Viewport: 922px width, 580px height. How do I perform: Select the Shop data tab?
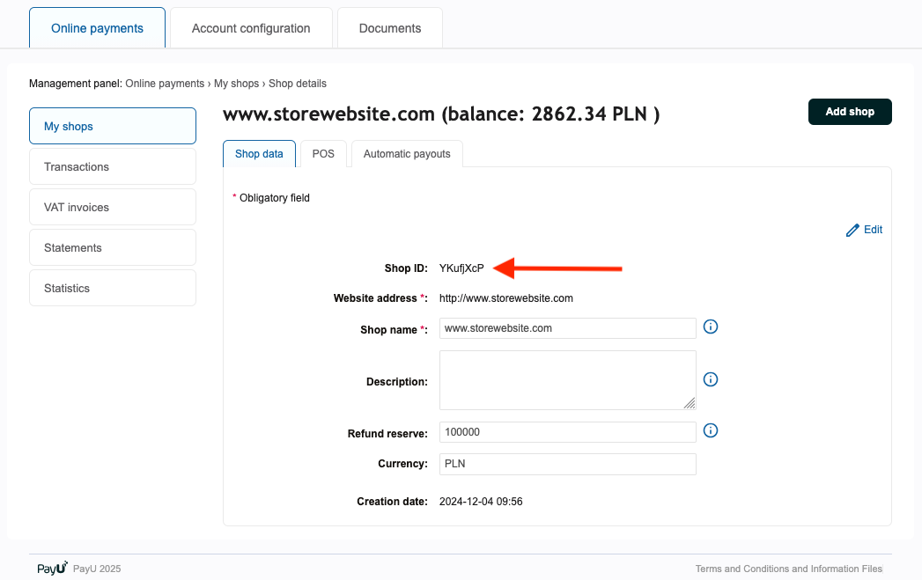(x=259, y=154)
